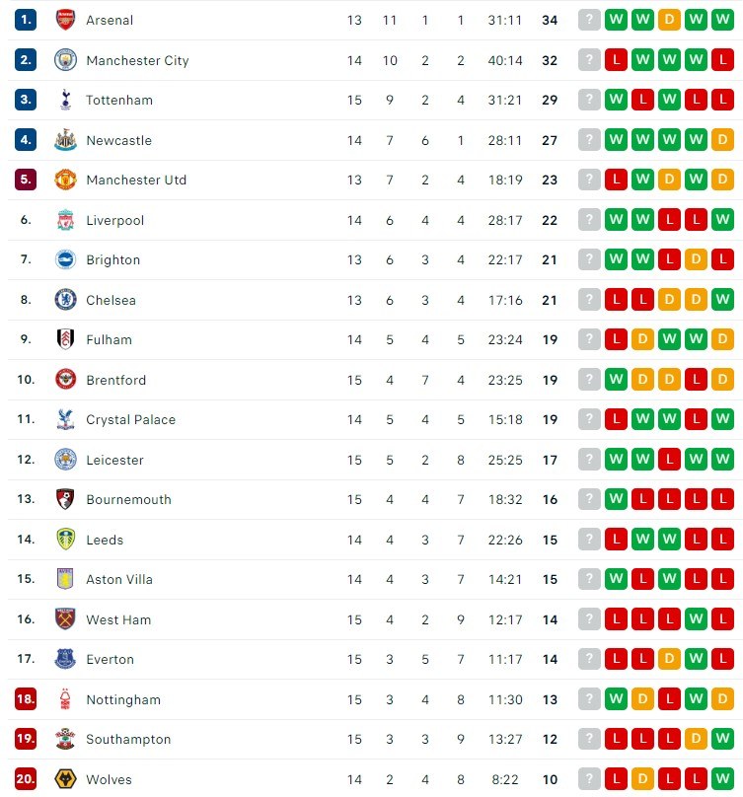Click Southampton's green W form badge

click(x=722, y=739)
